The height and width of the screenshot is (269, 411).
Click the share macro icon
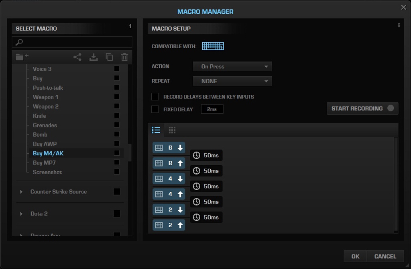point(77,57)
